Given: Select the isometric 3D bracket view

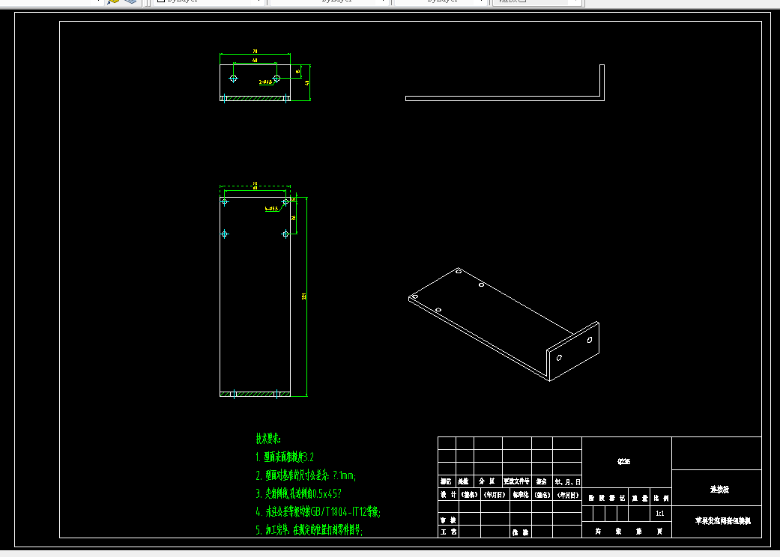Looking at the screenshot, I should coord(504,324).
